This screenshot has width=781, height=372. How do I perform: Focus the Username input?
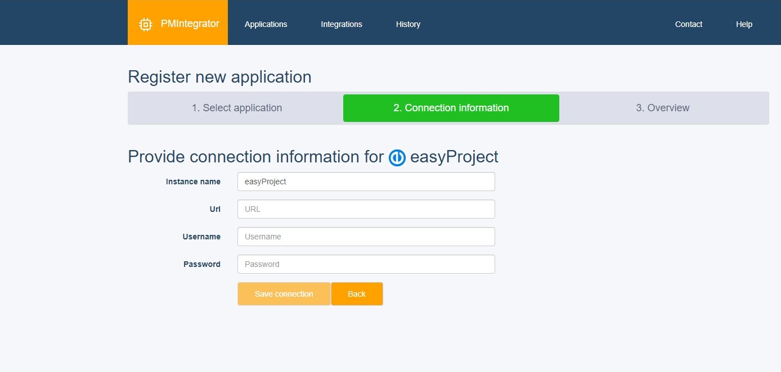tap(366, 237)
